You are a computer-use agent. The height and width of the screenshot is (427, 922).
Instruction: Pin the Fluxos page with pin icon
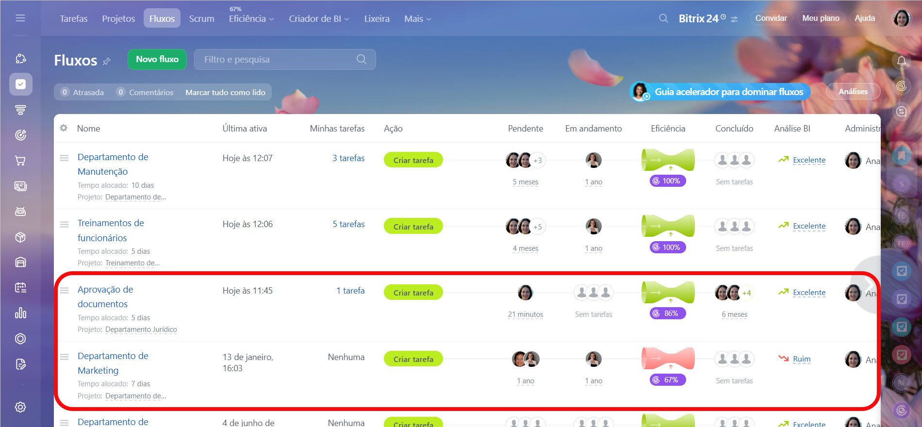(x=107, y=61)
